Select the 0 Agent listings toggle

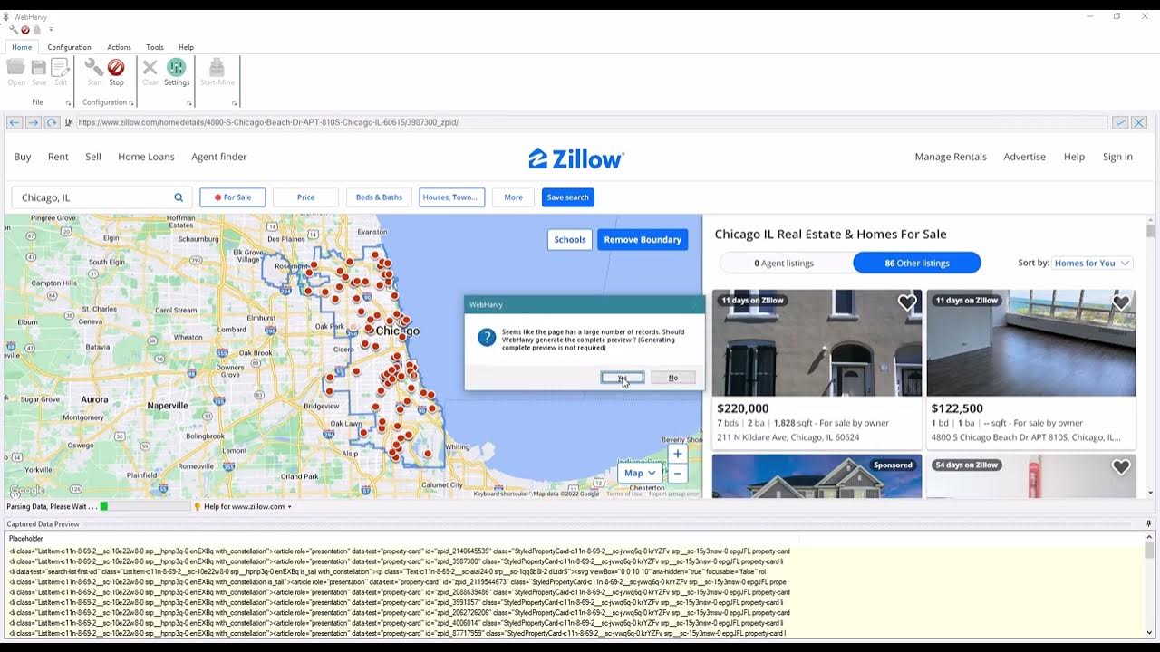pyautogui.click(x=785, y=263)
